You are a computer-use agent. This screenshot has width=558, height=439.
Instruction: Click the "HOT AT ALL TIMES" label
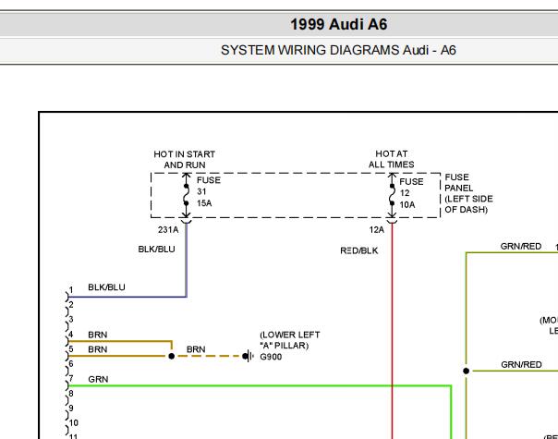pos(391,159)
